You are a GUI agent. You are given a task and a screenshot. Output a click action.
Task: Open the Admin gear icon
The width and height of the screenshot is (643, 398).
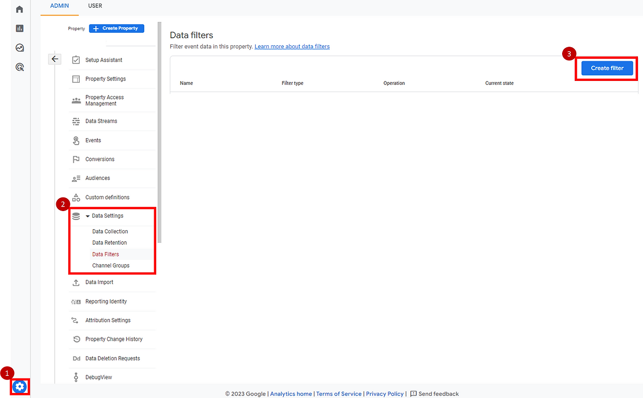20,386
